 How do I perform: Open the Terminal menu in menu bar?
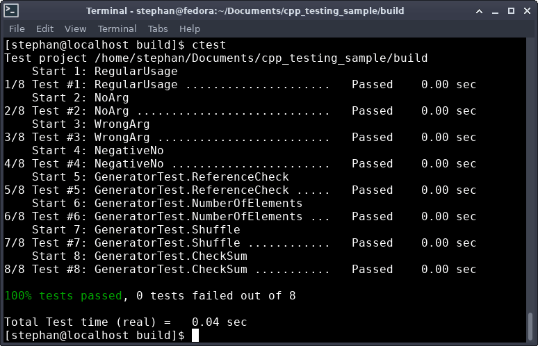tap(117, 28)
